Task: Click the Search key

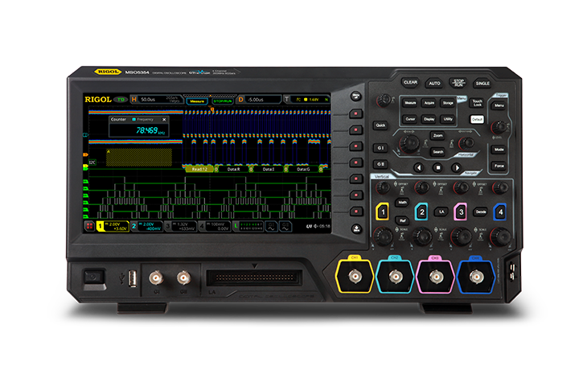Action: [438, 151]
